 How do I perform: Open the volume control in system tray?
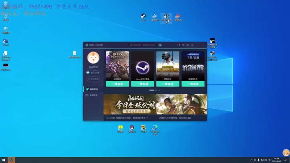tap(266, 160)
